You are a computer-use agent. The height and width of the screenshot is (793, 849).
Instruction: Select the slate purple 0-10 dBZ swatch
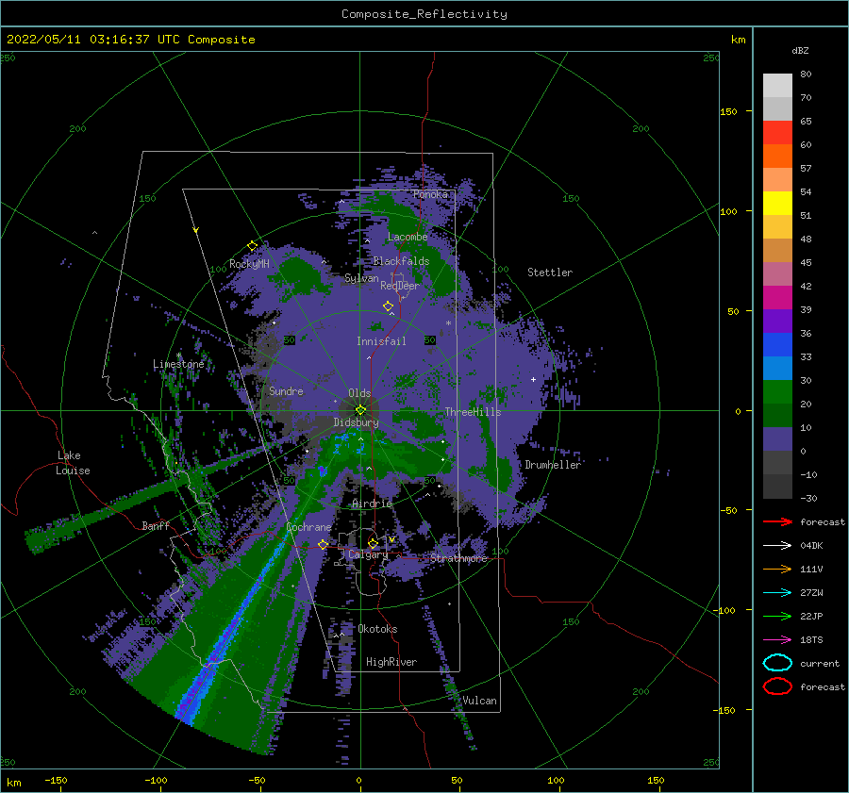(x=777, y=439)
